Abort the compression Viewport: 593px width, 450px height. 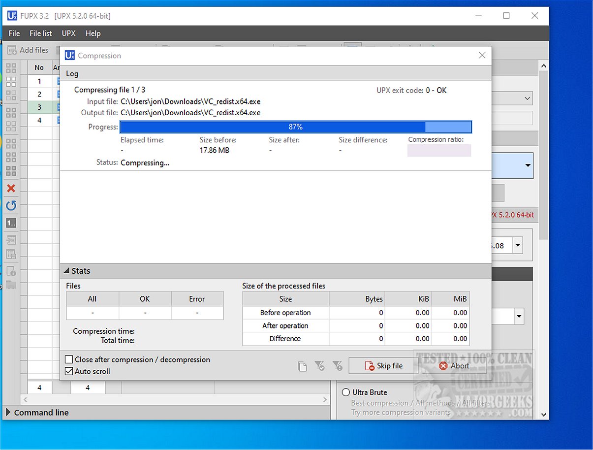click(454, 366)
